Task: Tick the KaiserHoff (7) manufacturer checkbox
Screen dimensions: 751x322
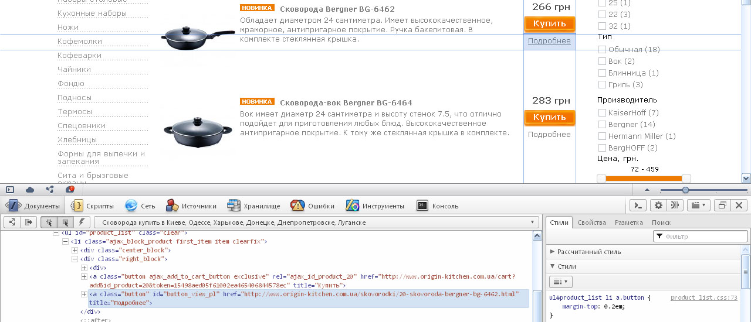Action: (x=602, y=112)
